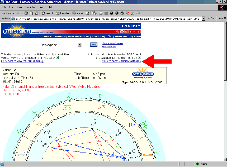Click the Refresh page icon
The image size is (227, 167).
click(x=31, y=13)
